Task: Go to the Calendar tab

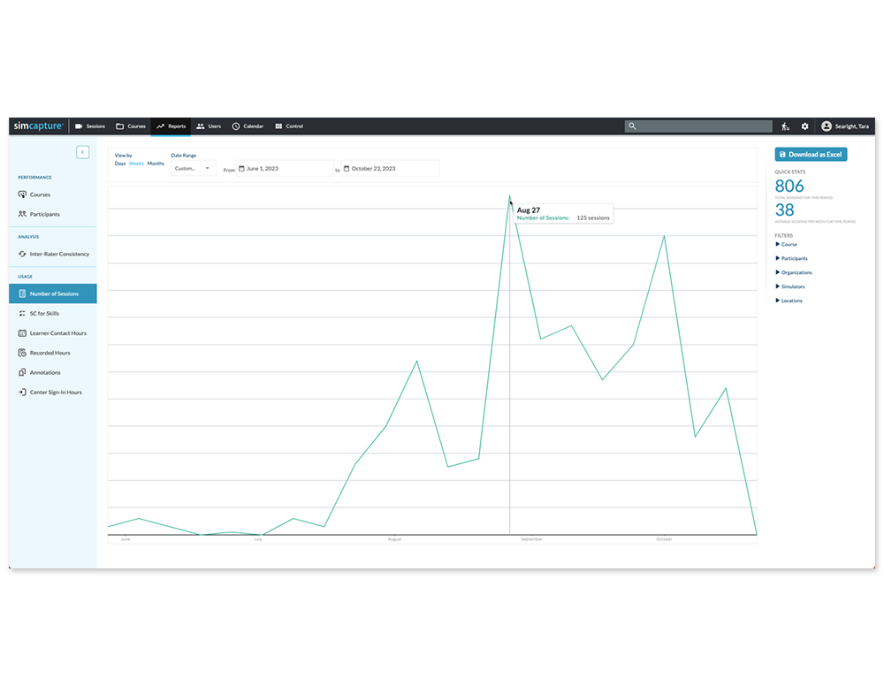Action: [x=248, y=126]
